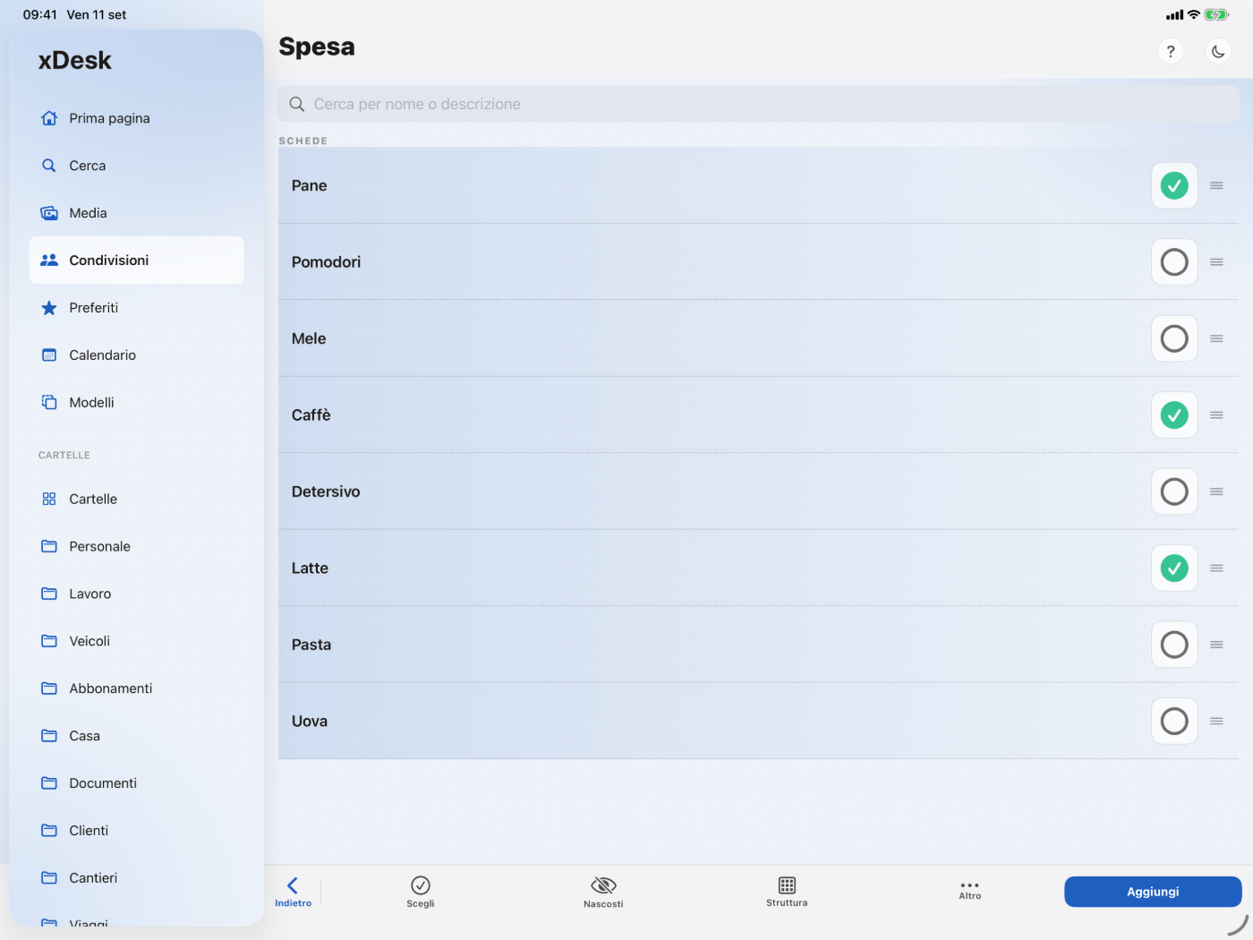Click reorder handle on Detersivo row

pyautogui.click(x=1216, y=491)
